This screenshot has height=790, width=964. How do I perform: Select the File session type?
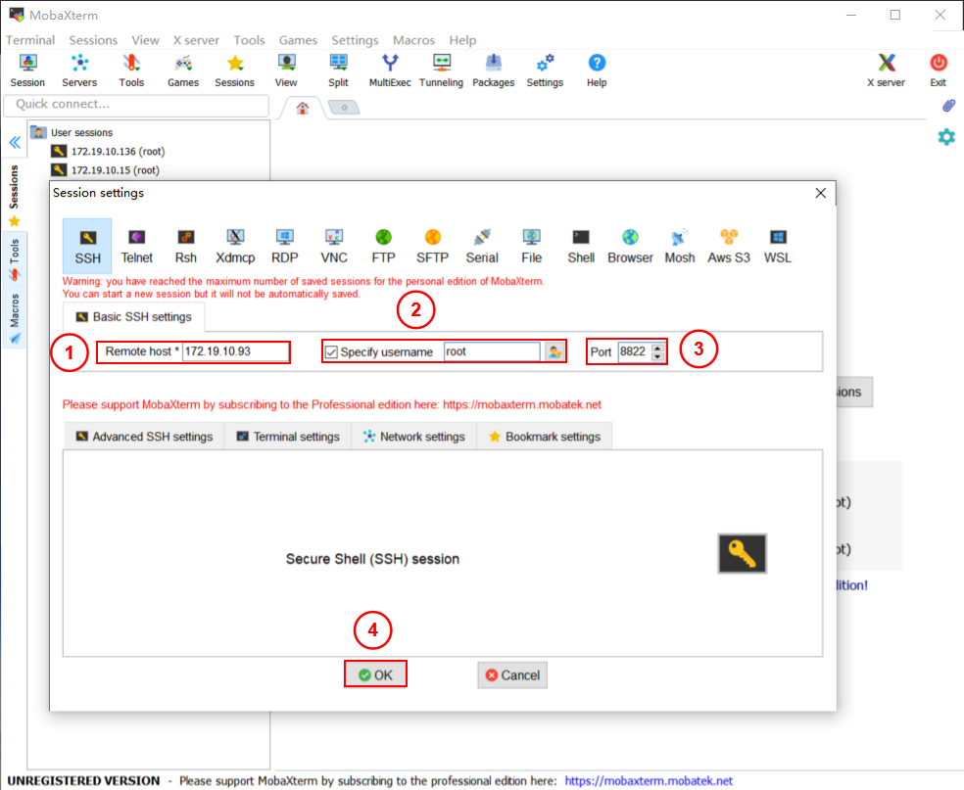pos(531,246)
